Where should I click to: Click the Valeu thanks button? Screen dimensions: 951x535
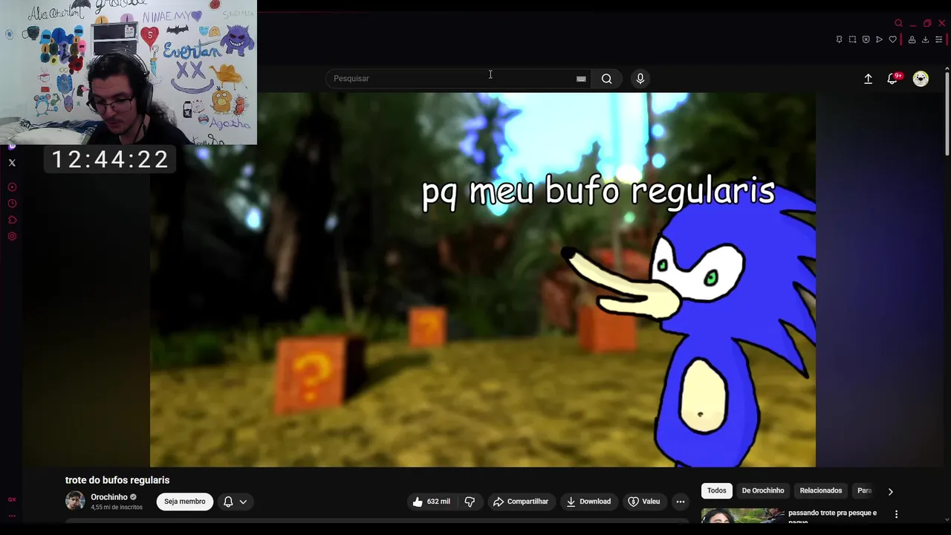coord(644,502)
